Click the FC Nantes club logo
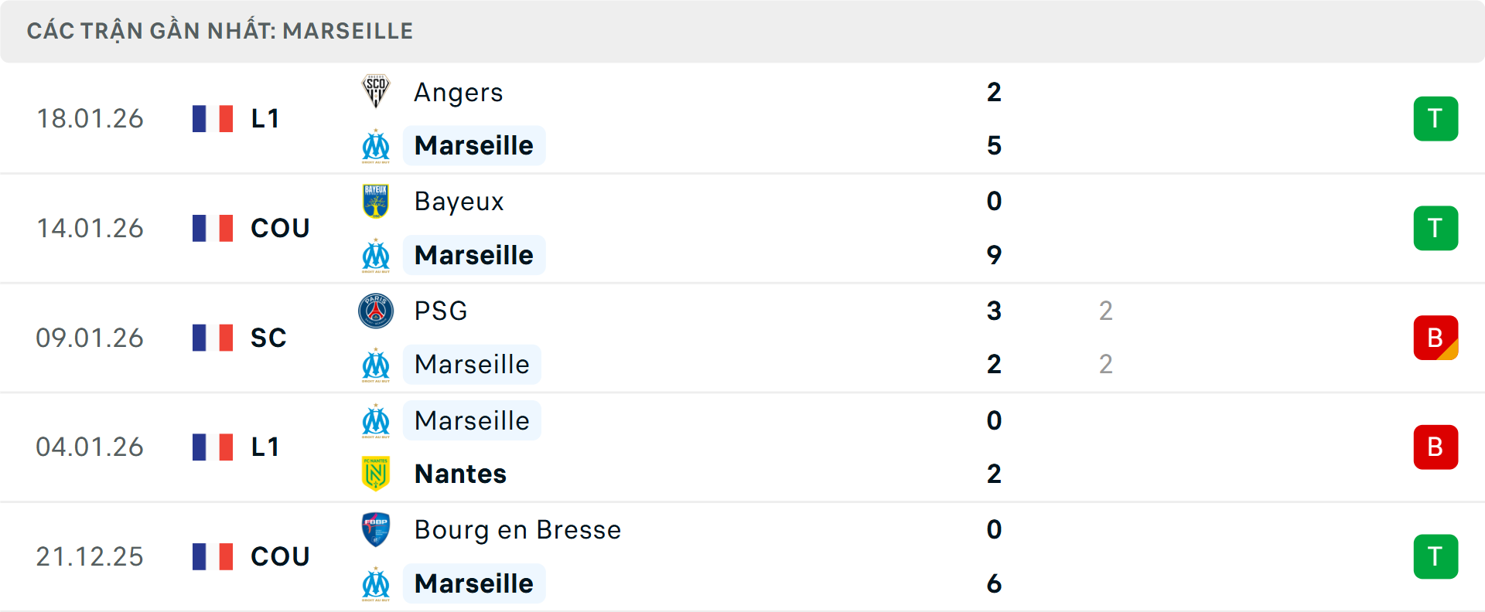This screenshot has height=612, width=1485. coord(376,474)
